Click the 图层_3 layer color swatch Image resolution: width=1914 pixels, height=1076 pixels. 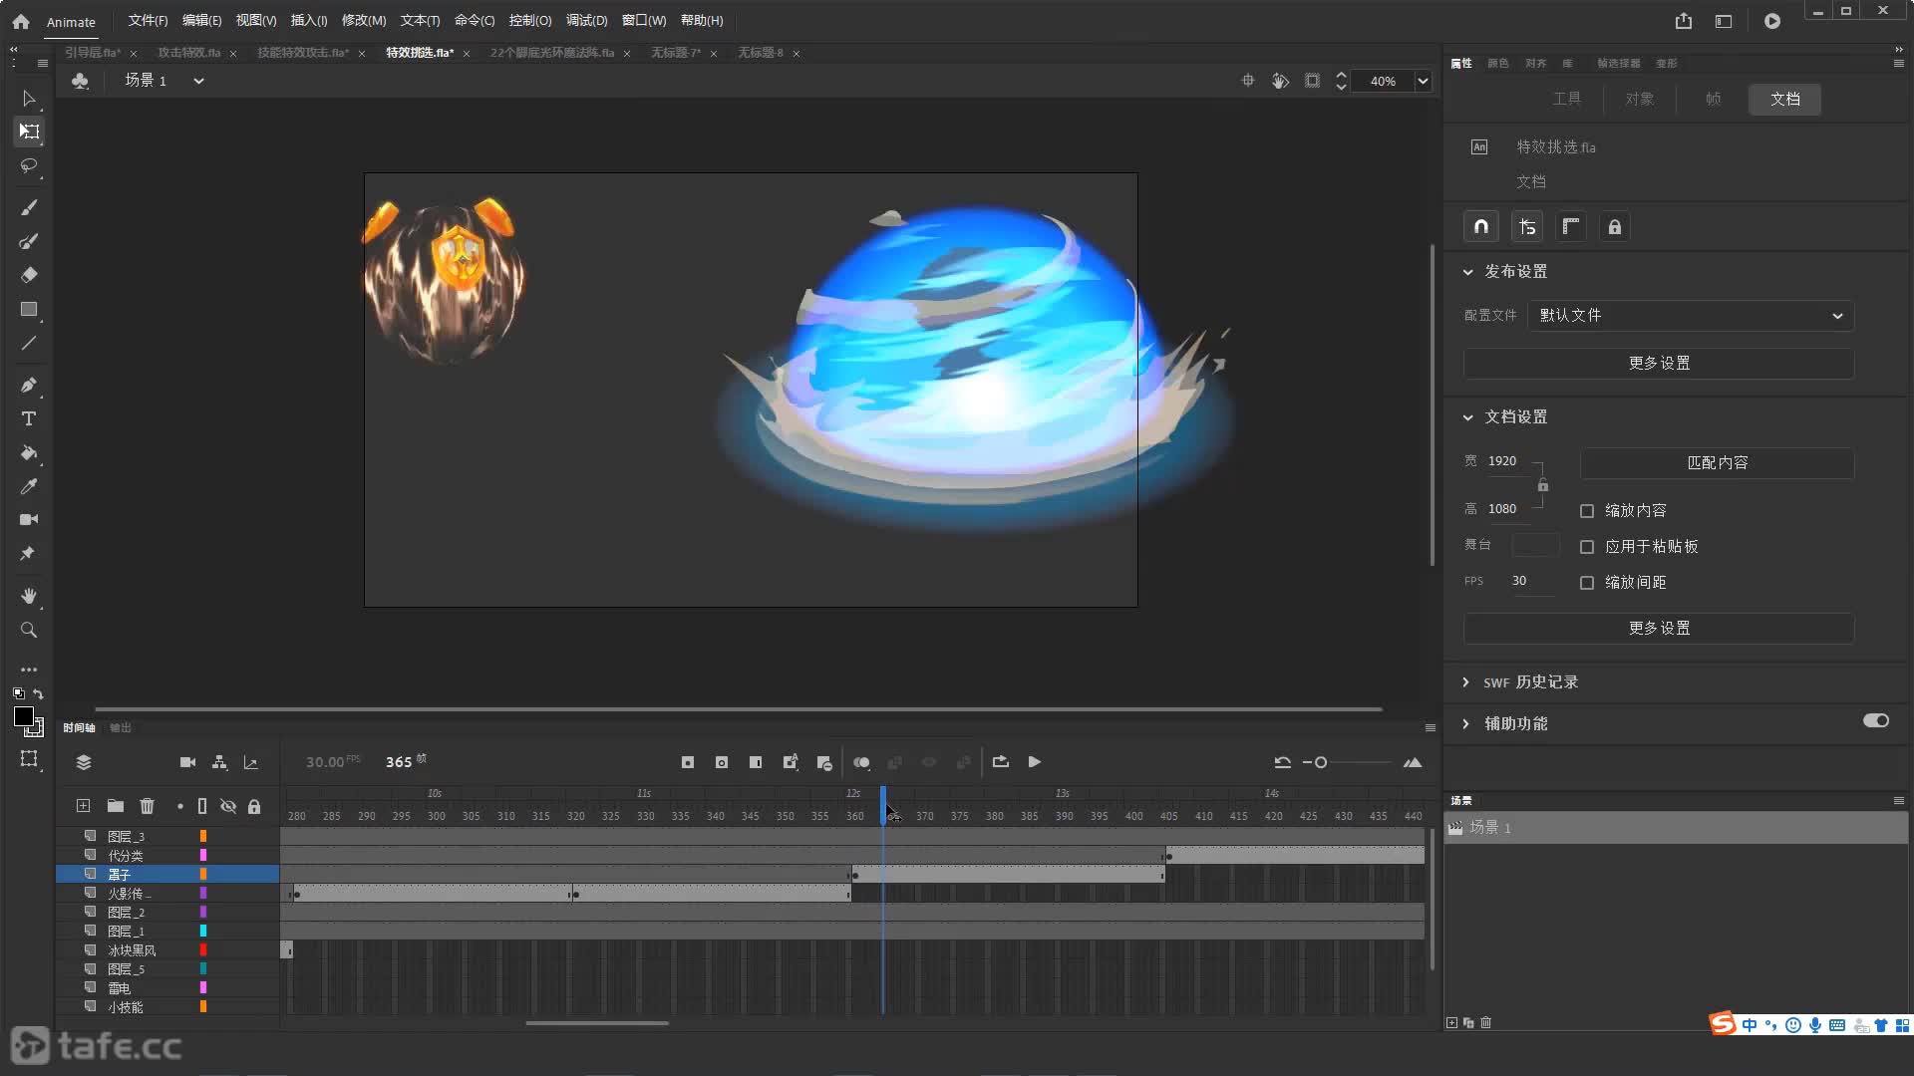[203, 837]
